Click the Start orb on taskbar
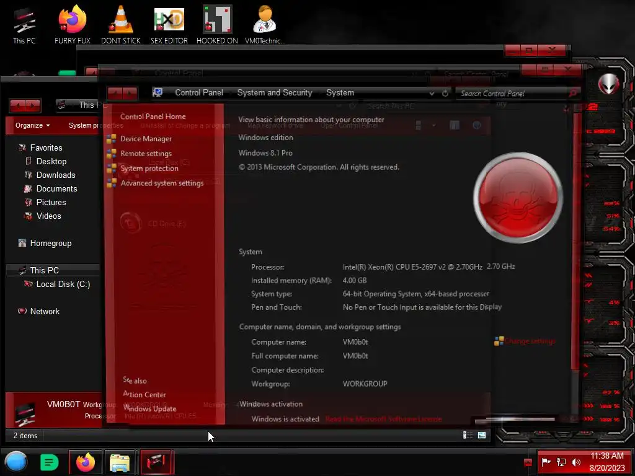The image size is (635, 476). coord(16,461)
